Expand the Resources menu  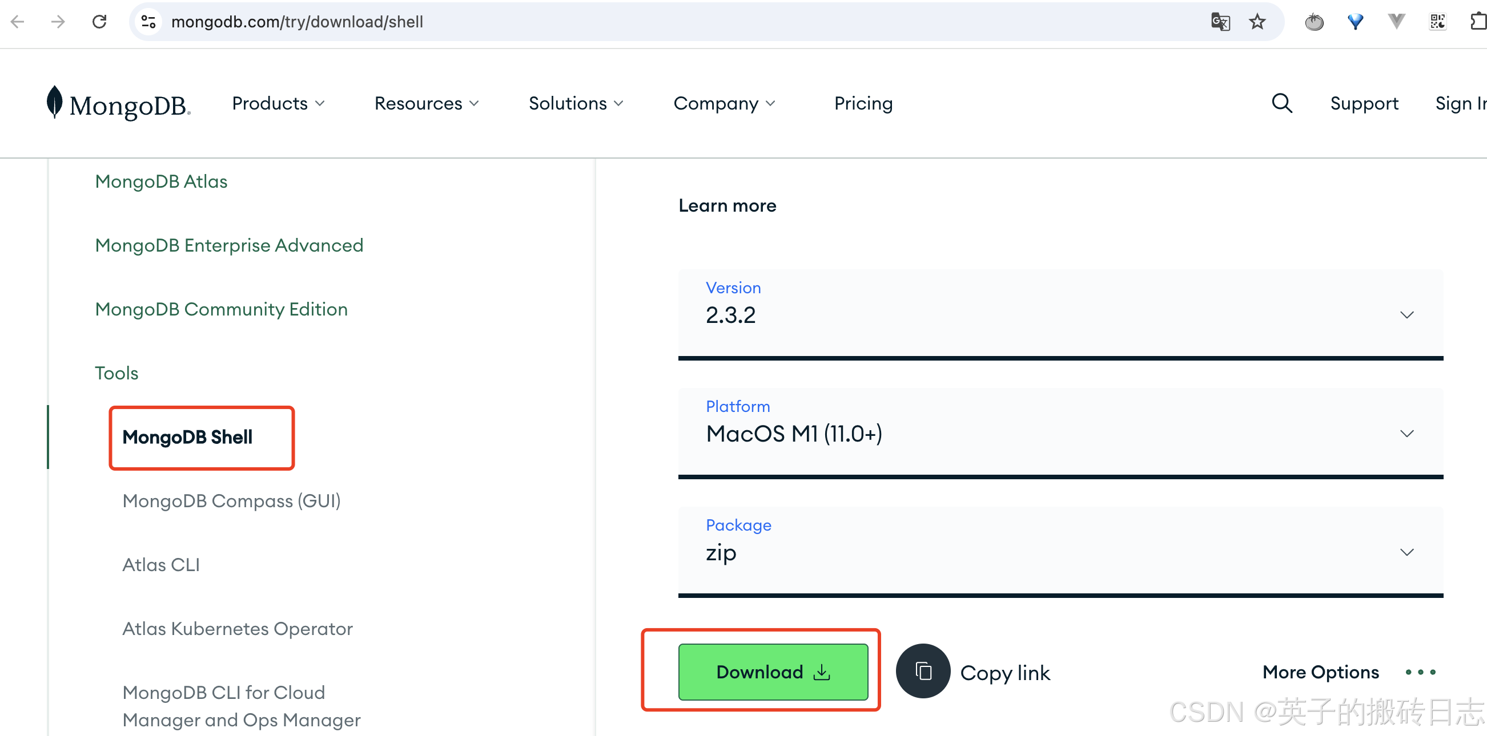[x=427, y=103]
